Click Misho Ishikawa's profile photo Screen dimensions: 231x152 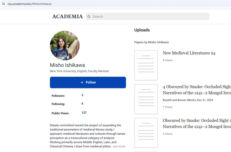pyautogui.click(x=65, y=45)
